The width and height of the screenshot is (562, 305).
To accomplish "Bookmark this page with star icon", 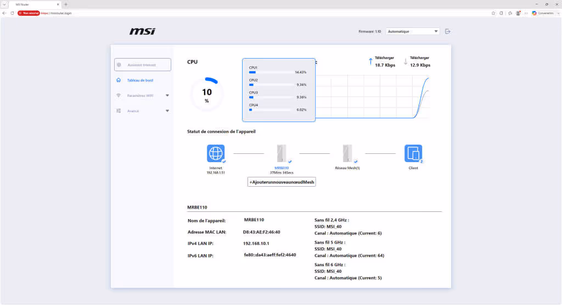I will click(493, 13).
